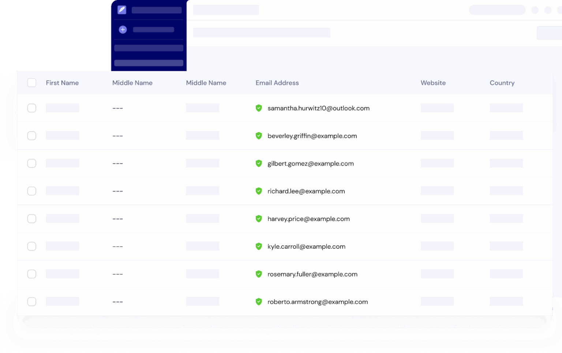Click the plus icon in the sidebar
Screen dimensions: 562x353
(x=123, y=29)
